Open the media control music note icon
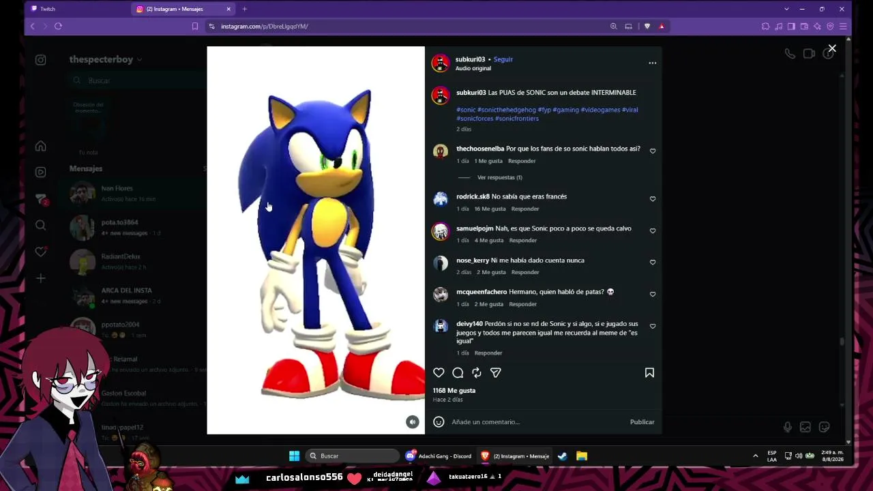Screen dimensions: 873x491 [x=778, y=27]
